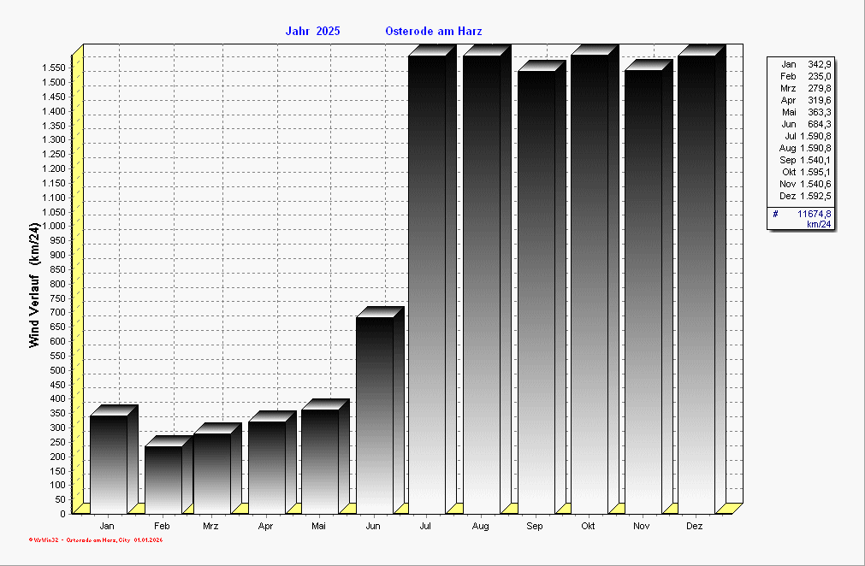Click the 'Osterode am Harz' heading
865x566 pixels.
[434, 32]
